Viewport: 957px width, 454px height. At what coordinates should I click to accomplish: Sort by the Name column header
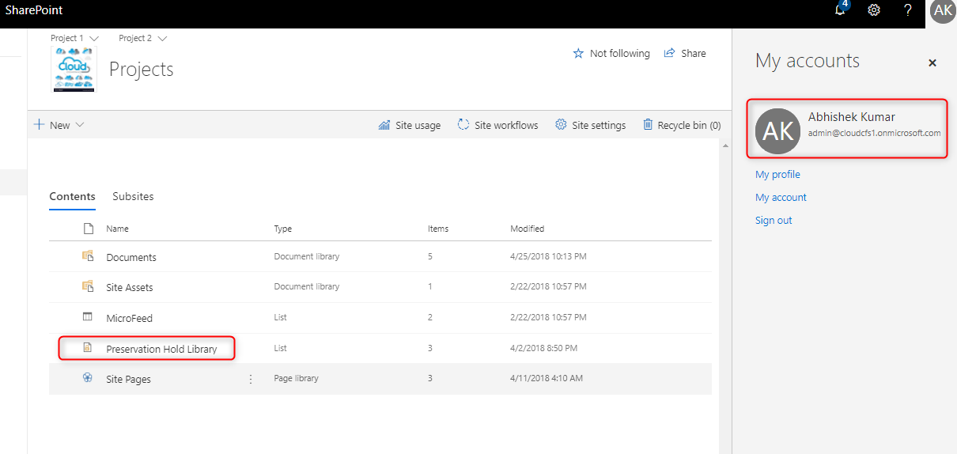tap(117, 229)
